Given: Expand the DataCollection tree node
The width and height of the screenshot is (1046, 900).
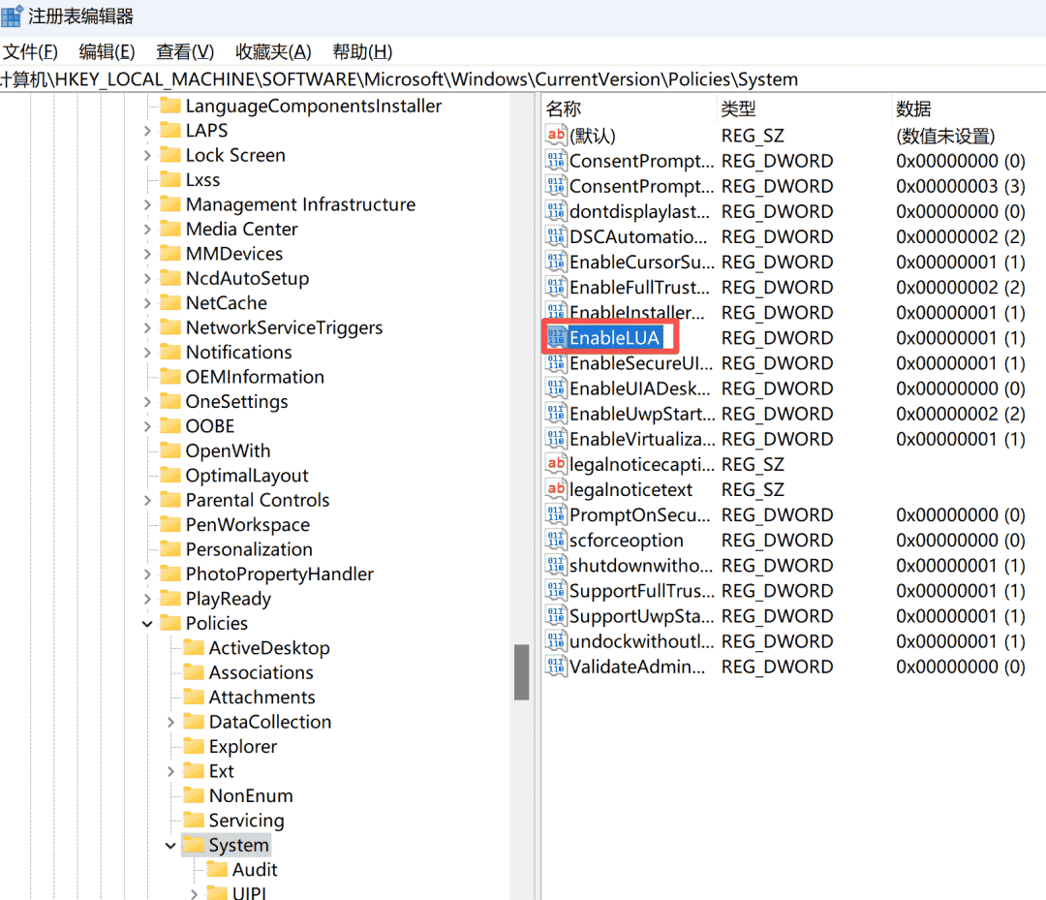Looking at the screenshot, I should coord(171,722).
